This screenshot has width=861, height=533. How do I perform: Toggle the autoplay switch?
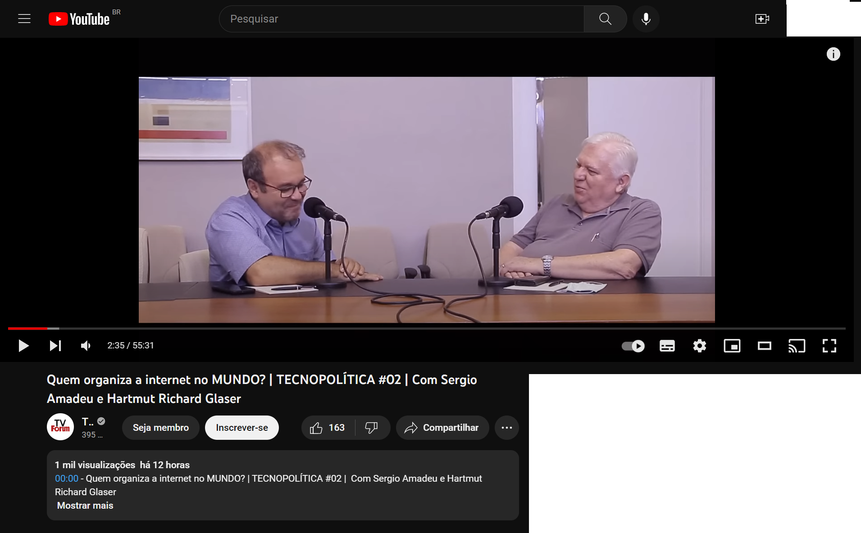click(x=633, y=346)
